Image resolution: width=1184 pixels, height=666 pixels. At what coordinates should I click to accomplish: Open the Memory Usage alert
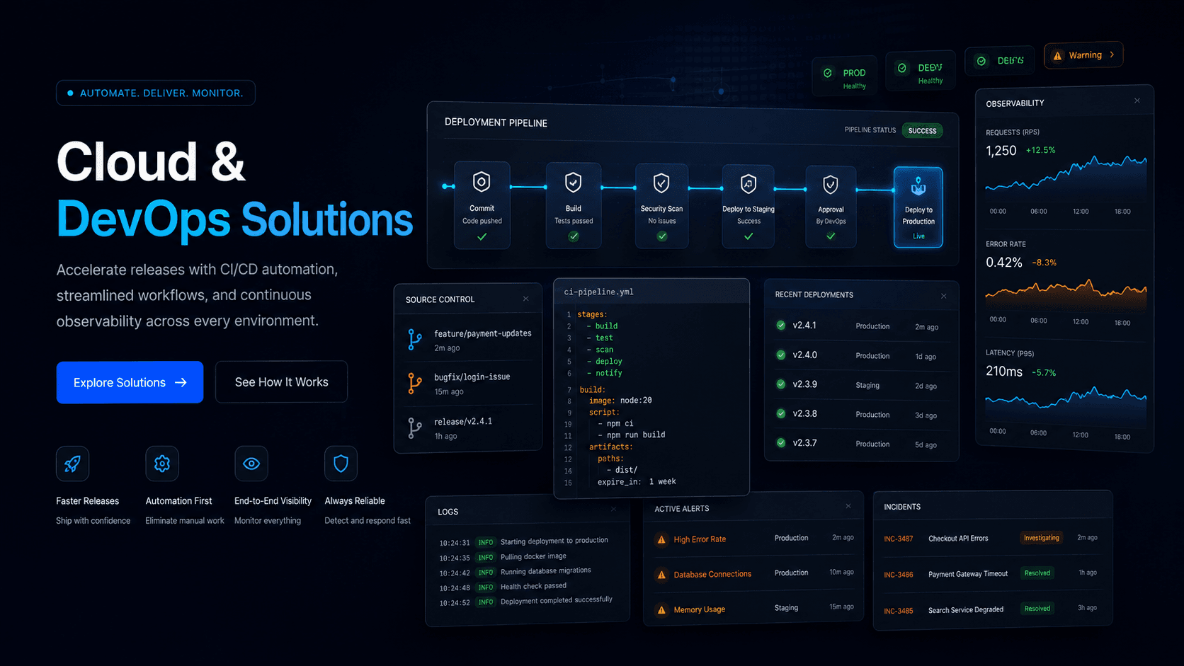[x=753, y=609]
